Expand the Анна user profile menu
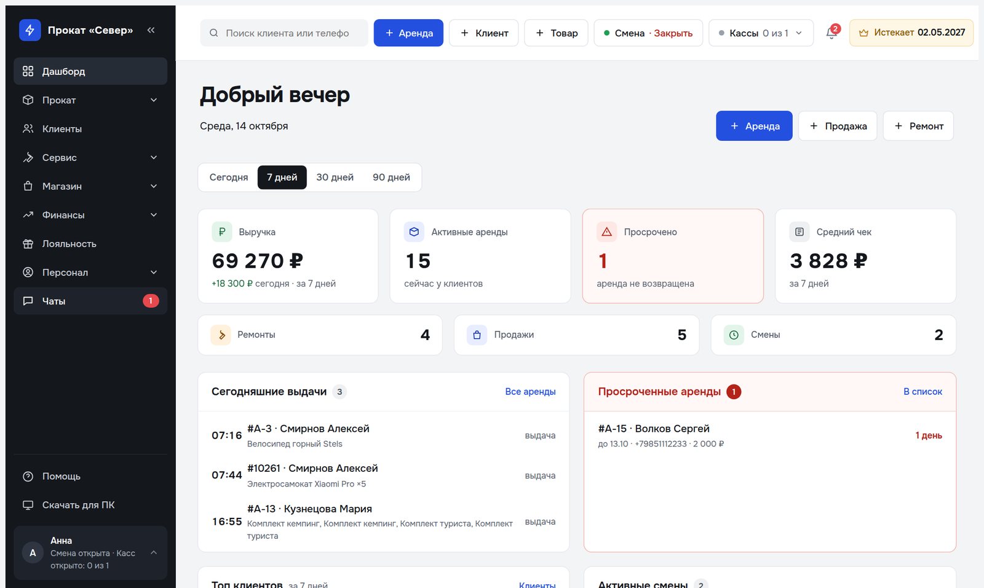 [x=90, y=552]
